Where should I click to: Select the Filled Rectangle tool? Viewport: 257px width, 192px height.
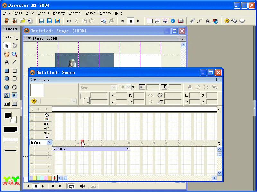tap(7, 71)
